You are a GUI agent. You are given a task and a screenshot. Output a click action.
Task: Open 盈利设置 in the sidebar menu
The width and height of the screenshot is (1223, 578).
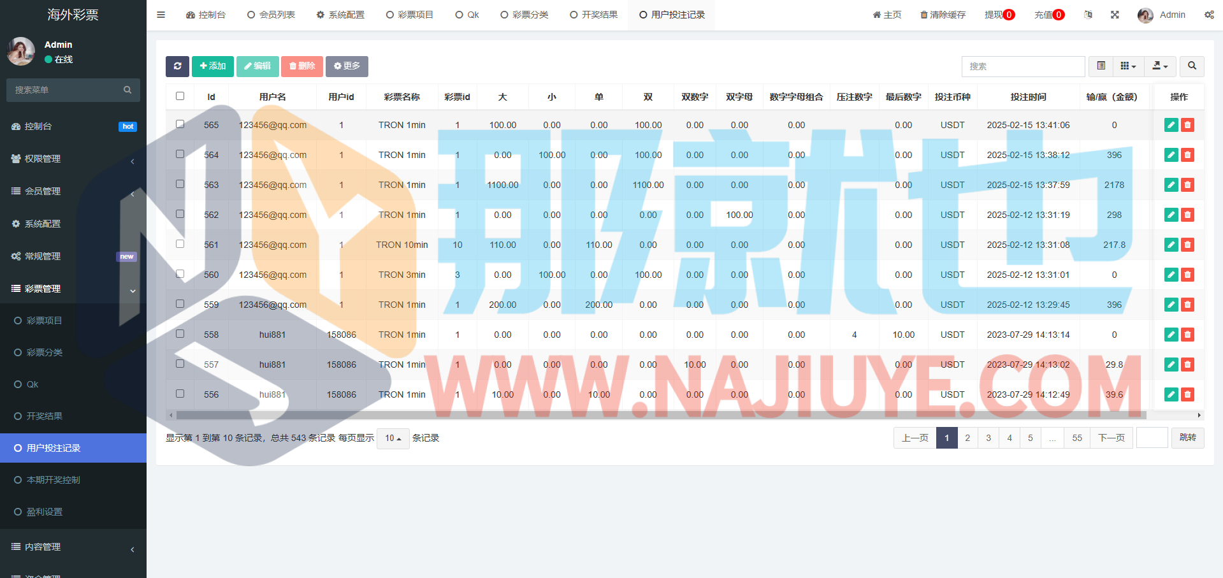tap(45, 512)
